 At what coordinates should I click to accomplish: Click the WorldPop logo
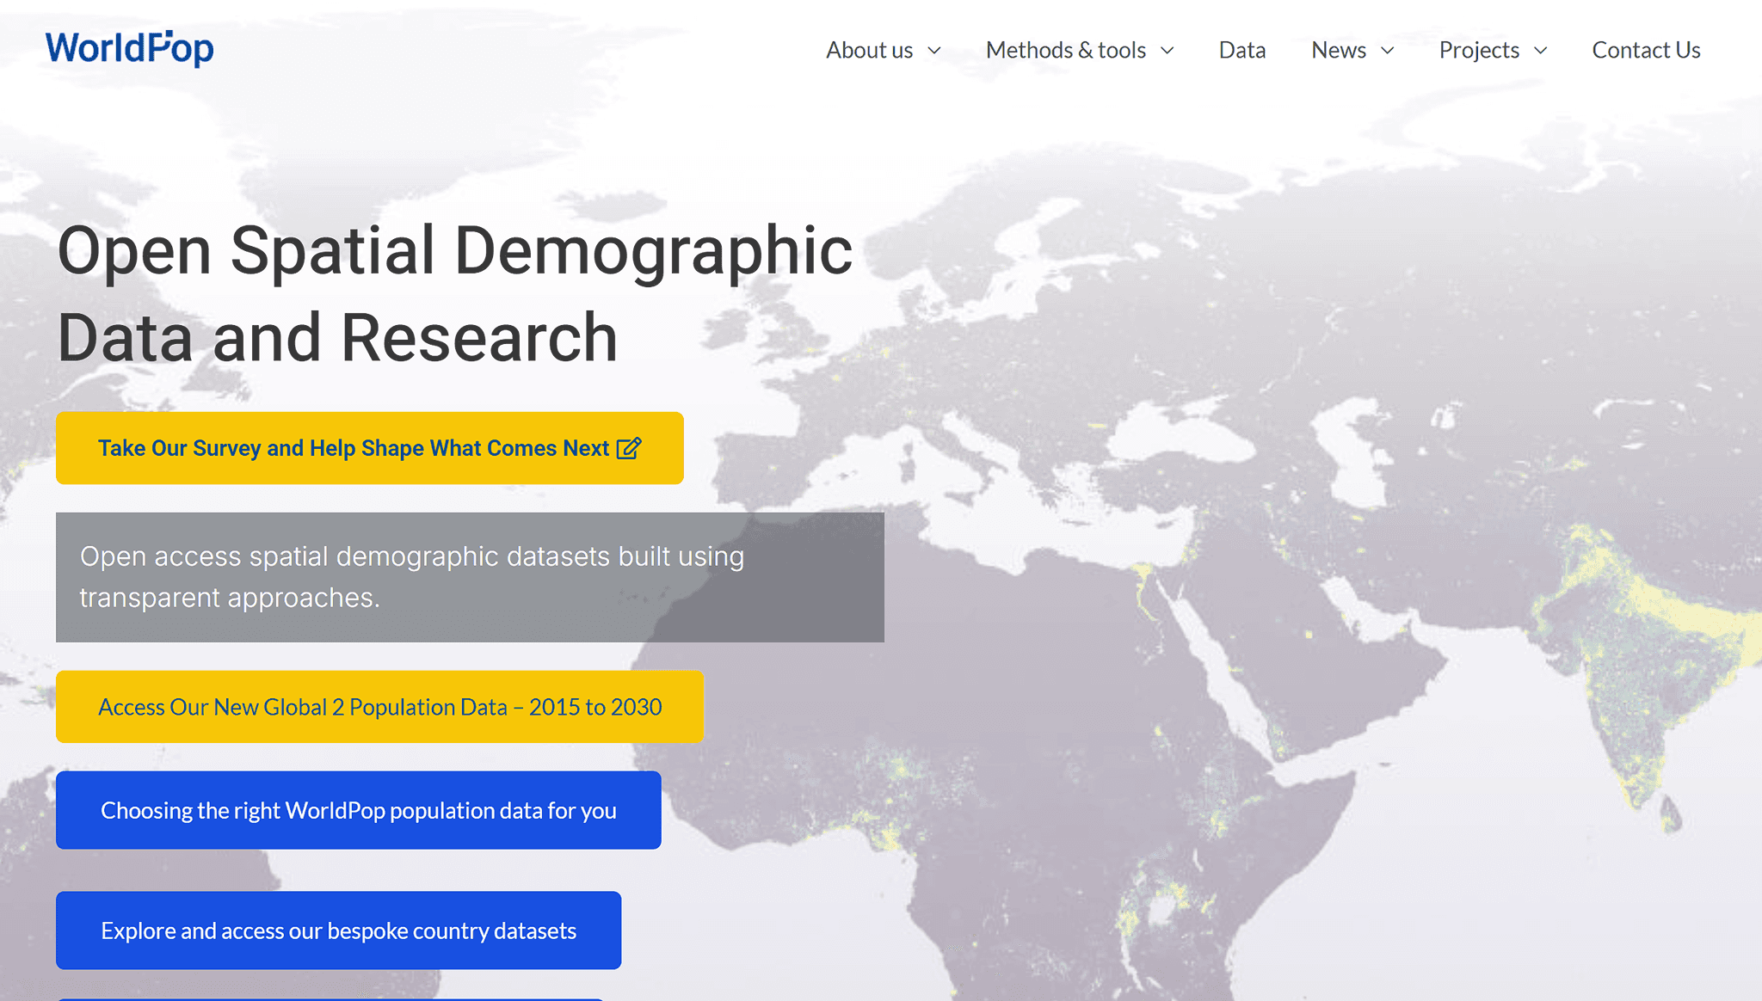tap(129, 48)
